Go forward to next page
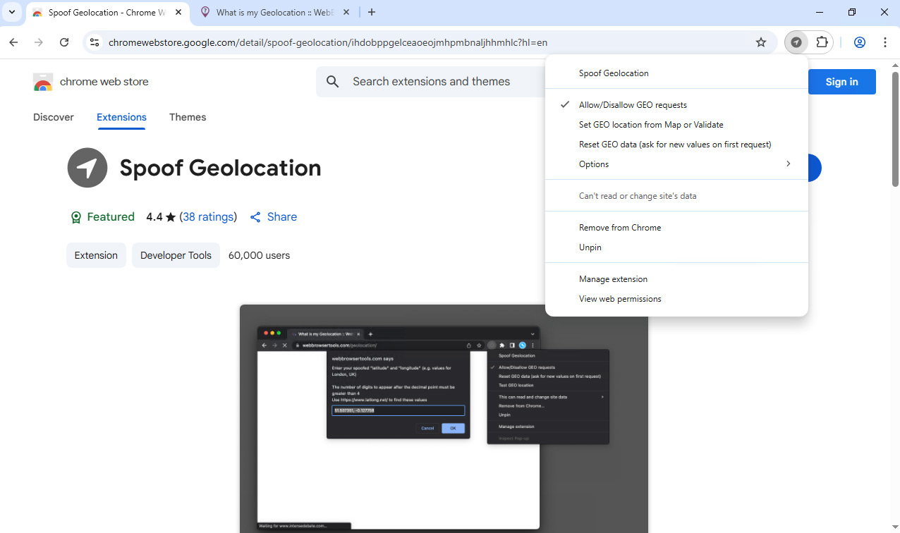The image size is (900, 533). tap(39, 42)
